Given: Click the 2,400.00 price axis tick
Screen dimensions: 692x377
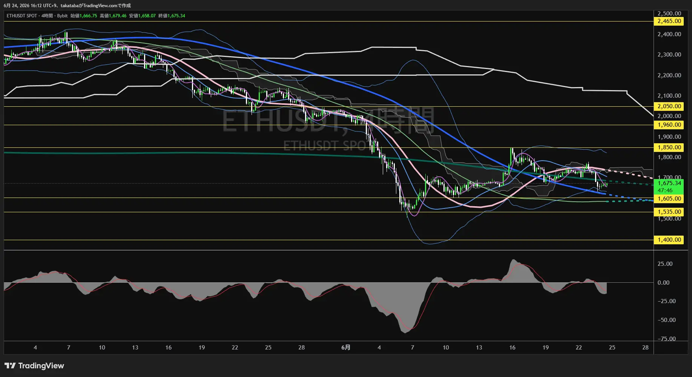Looking at the screenshot, I should tap(669, 34).
